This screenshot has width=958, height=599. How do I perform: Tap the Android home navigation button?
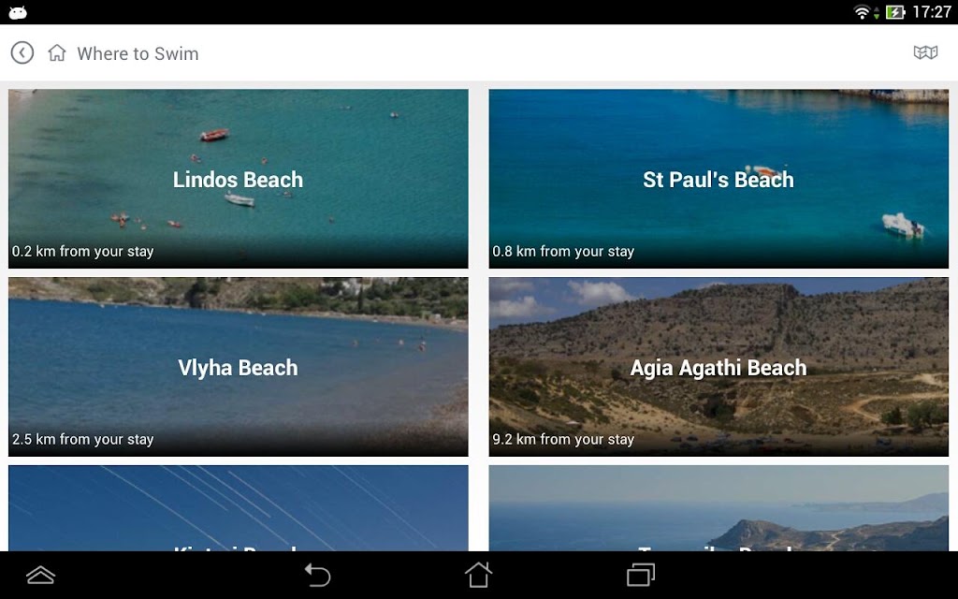[478, 576]
